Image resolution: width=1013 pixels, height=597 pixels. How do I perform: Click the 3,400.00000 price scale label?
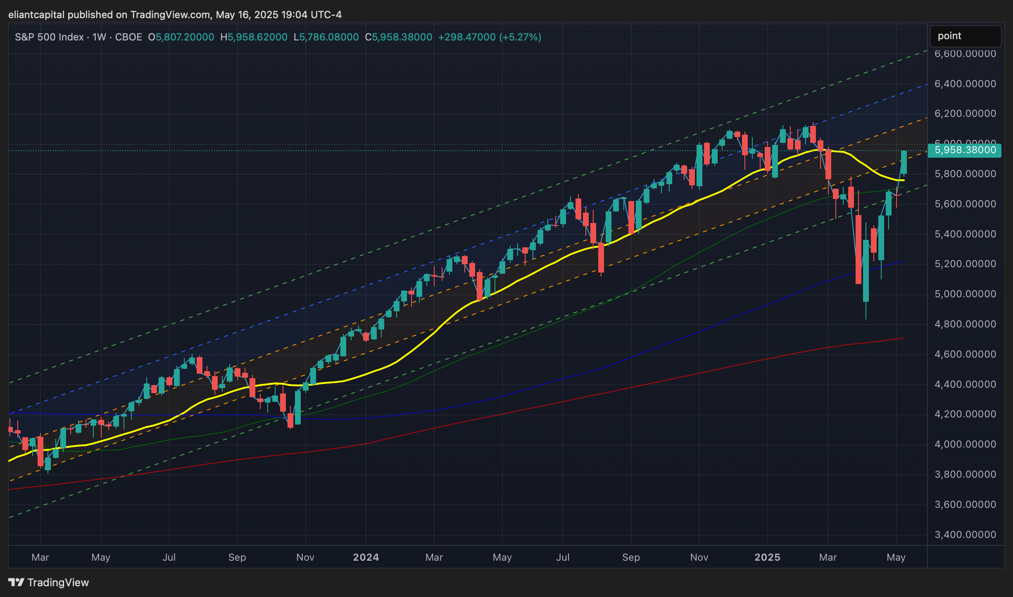(965, 535)
